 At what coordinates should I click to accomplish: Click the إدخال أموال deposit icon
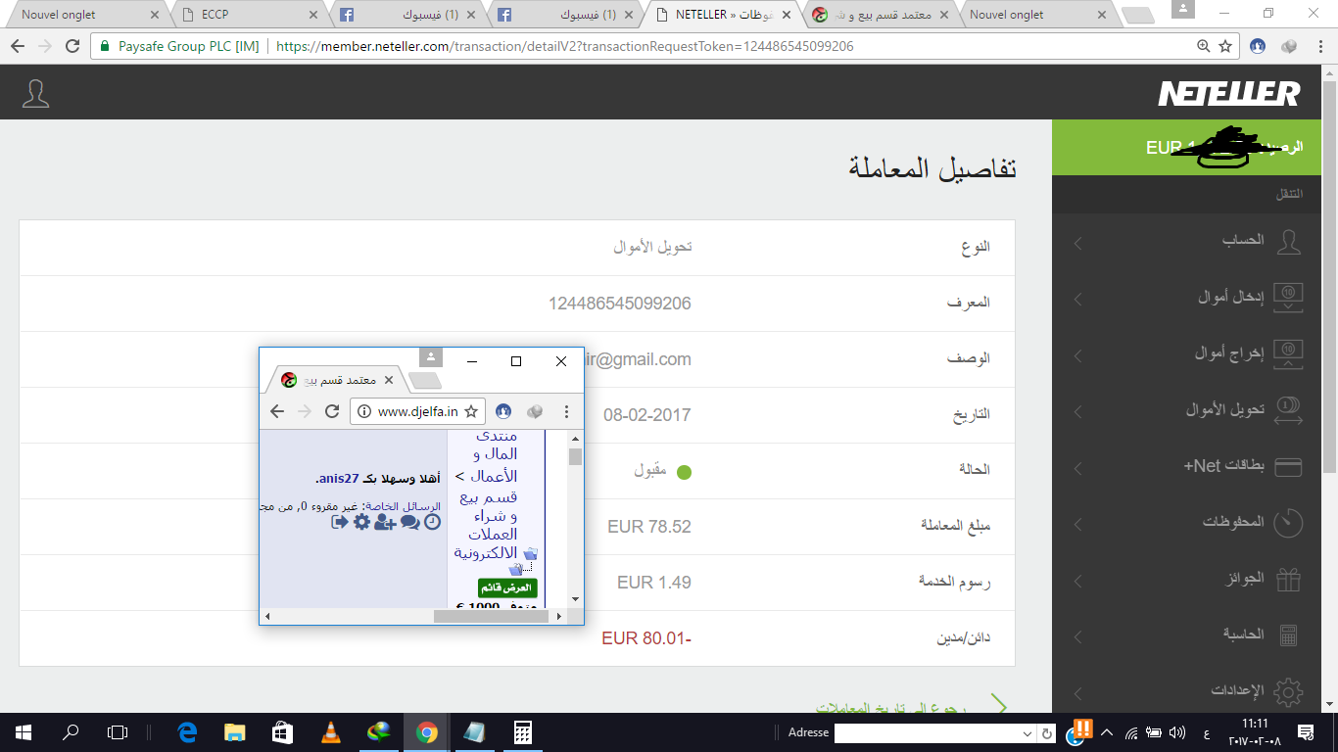(x=1289, y=299)
